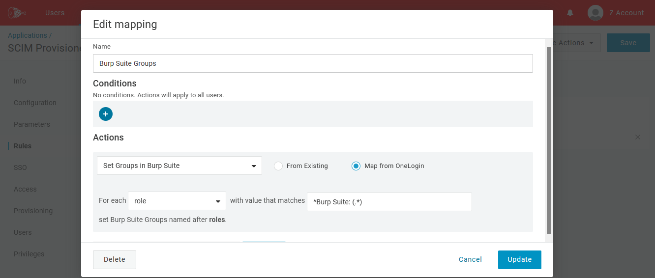Viewport: 655px width, 278px height.
Task: Click the Applications breadcrumb link
Action: (x=28, y=35)
